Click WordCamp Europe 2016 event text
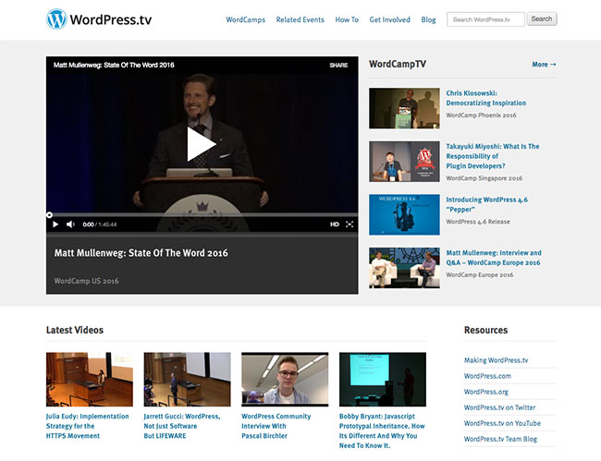 click(x=480, y=275)
